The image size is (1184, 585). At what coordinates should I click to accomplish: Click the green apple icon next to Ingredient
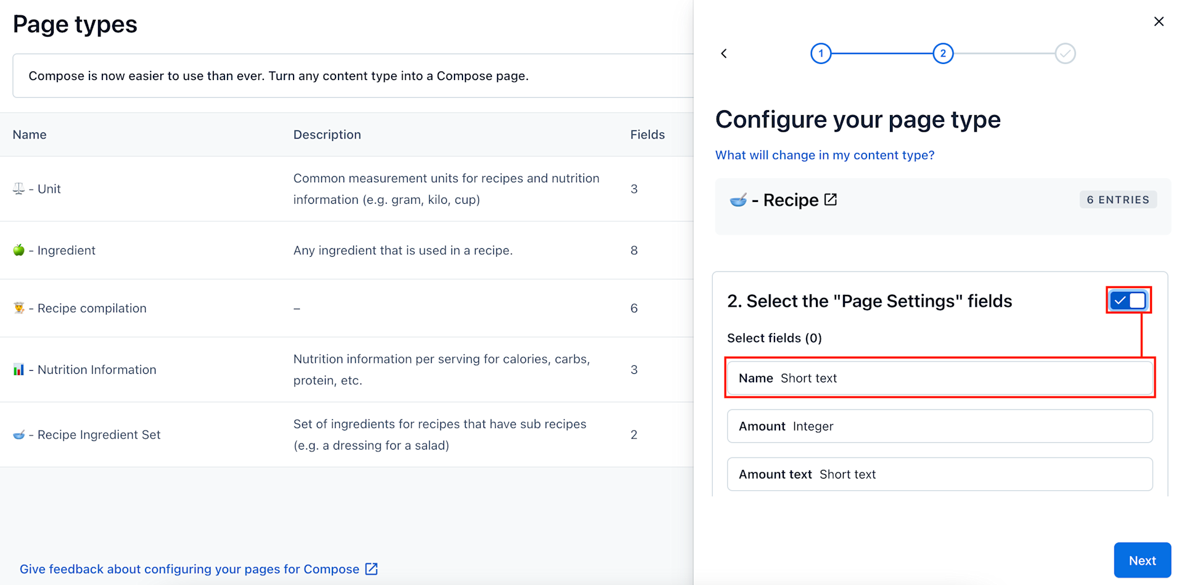(x=18, y=250)
